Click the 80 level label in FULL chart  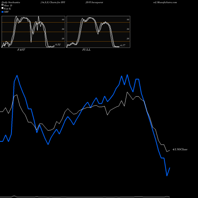[x=128, y=19]
